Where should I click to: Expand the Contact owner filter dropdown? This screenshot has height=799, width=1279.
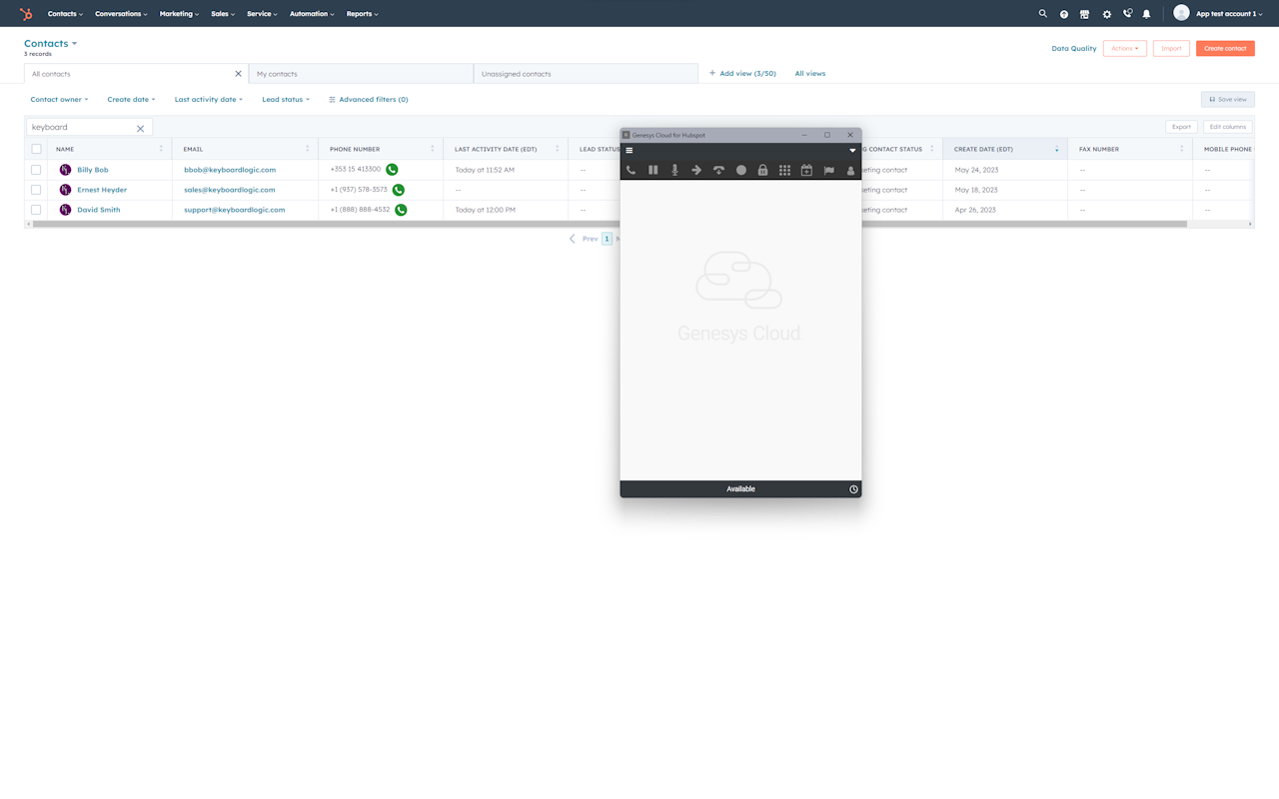(x=59, y=100)
